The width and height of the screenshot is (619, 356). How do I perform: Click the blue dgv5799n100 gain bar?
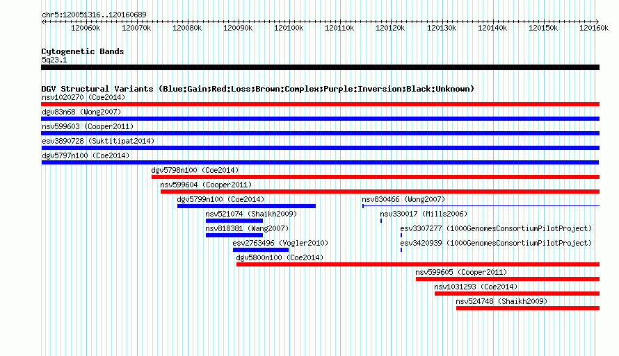point(246,206)
